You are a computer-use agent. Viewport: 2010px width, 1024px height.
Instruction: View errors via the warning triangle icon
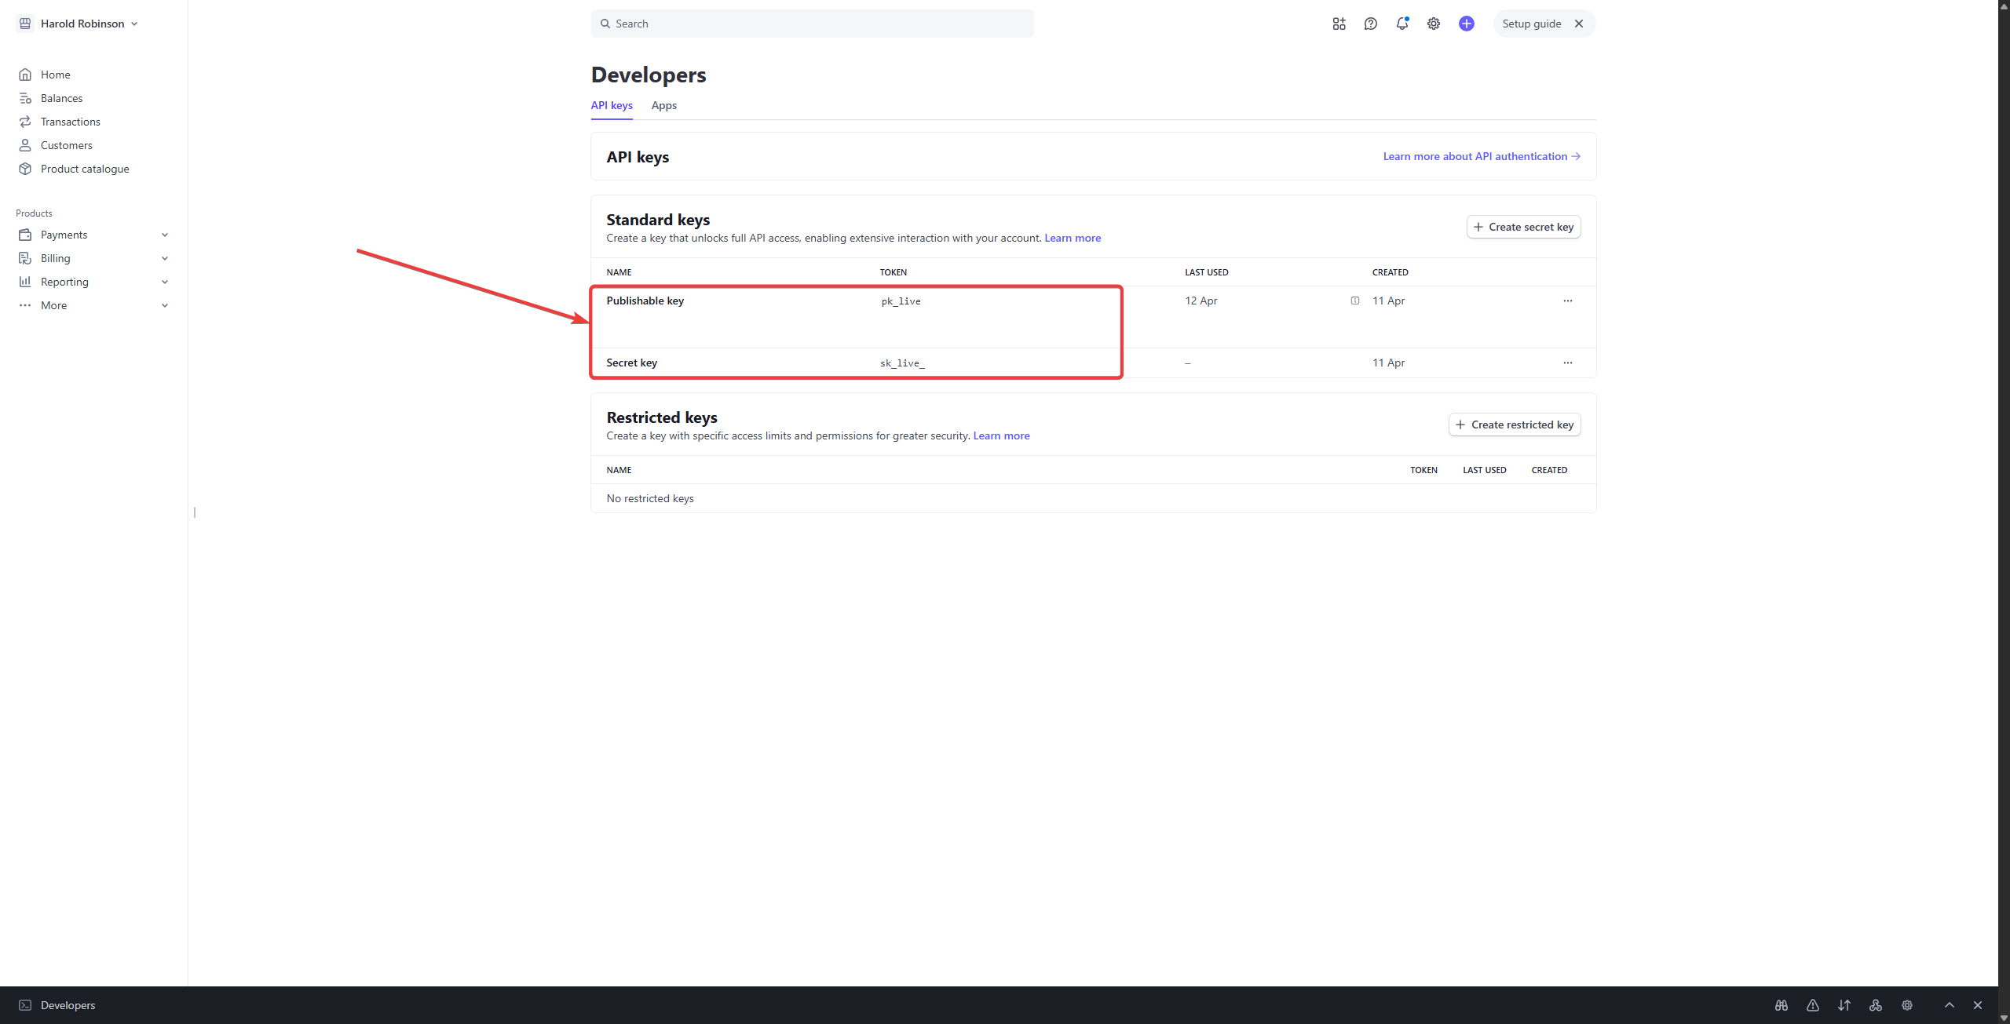pos(1813,1005)
